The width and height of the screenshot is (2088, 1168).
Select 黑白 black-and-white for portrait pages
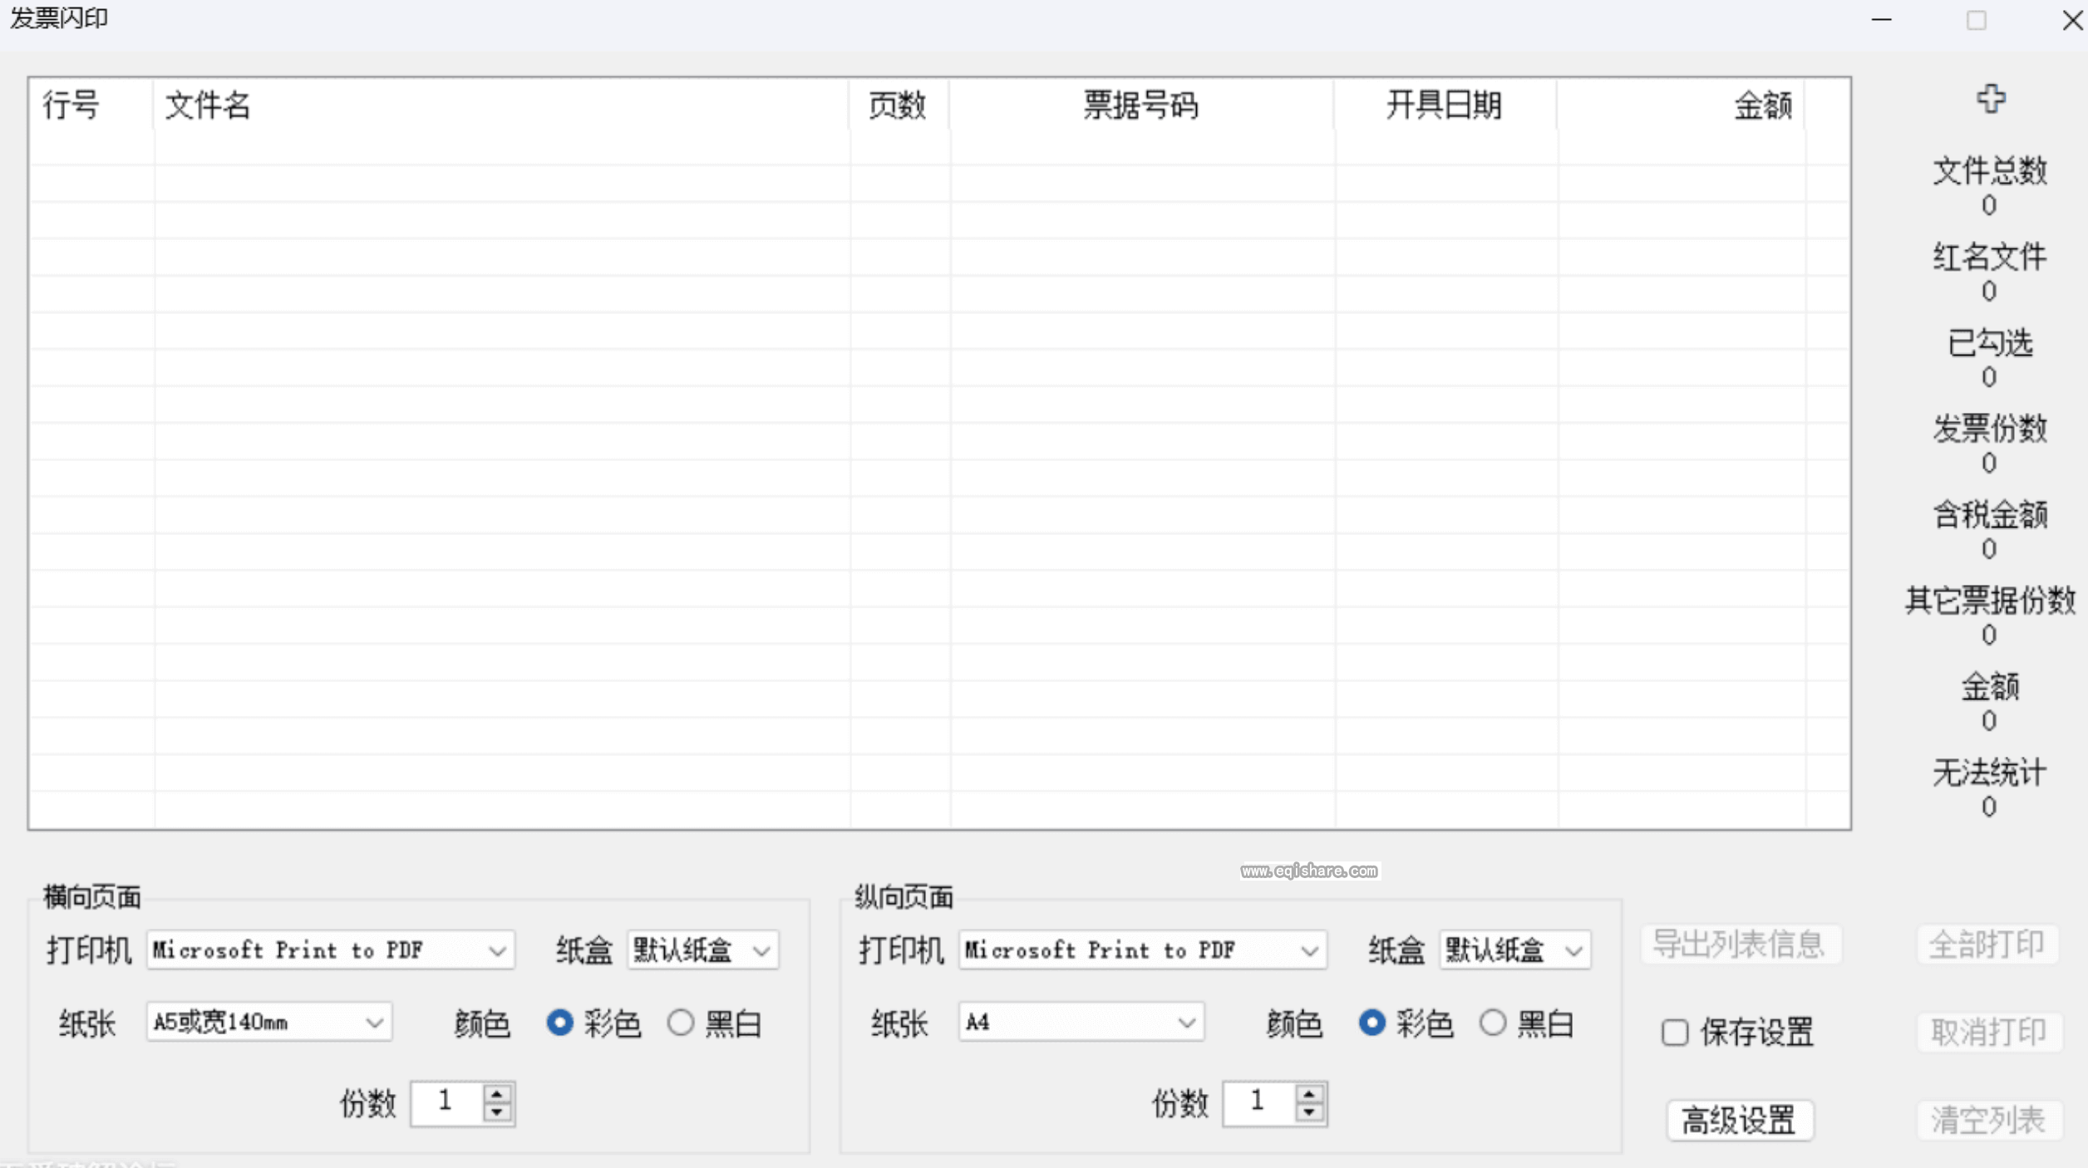tap(1493, 1023)
